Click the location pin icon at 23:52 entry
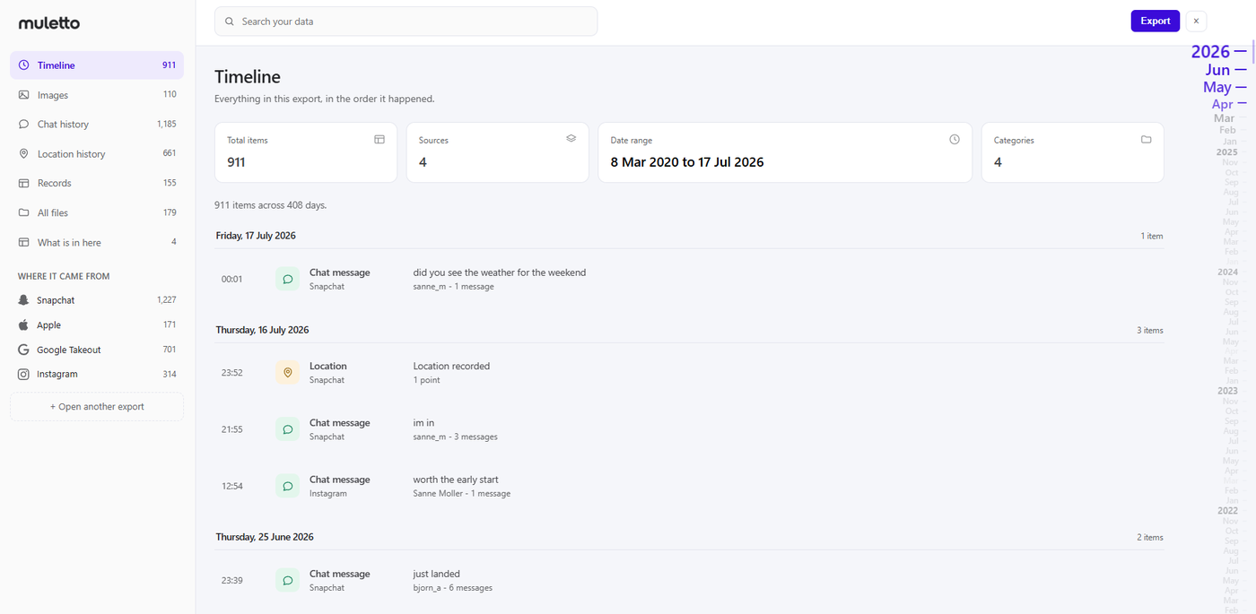 287,373
